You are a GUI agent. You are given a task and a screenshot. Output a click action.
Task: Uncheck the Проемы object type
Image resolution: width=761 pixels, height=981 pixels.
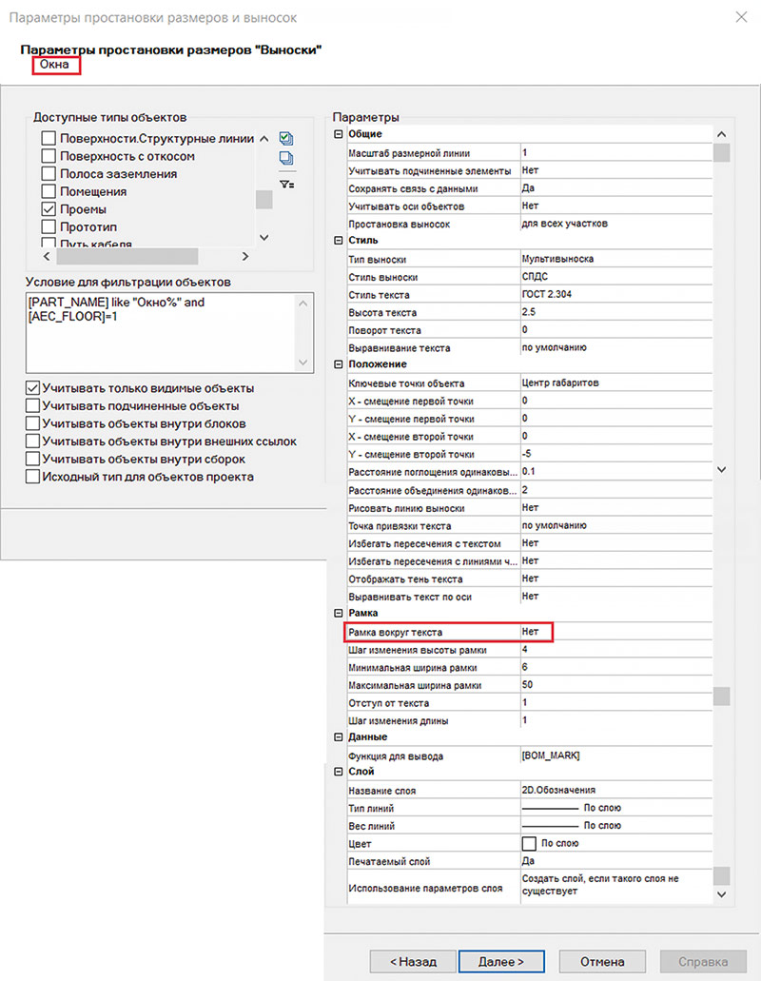point(49,209)
